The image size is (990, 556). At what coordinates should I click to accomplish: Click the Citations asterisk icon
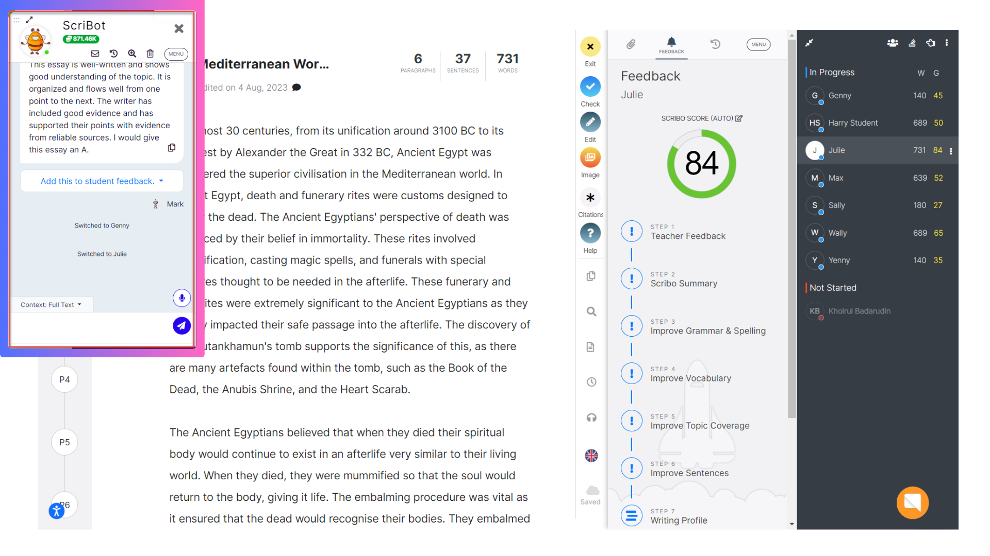coord(590,198)
